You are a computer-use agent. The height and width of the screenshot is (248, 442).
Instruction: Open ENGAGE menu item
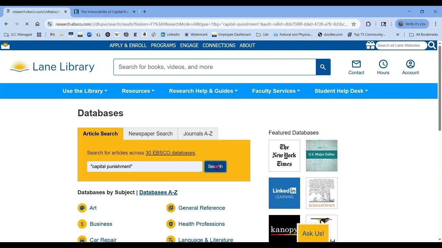[x=189, y=45]
